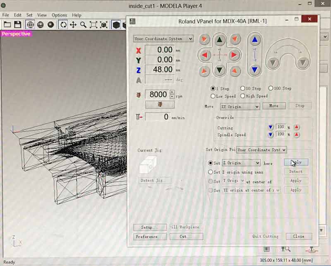Open the Help menu
Screen dimensions: 331x266
coord(77,15)
